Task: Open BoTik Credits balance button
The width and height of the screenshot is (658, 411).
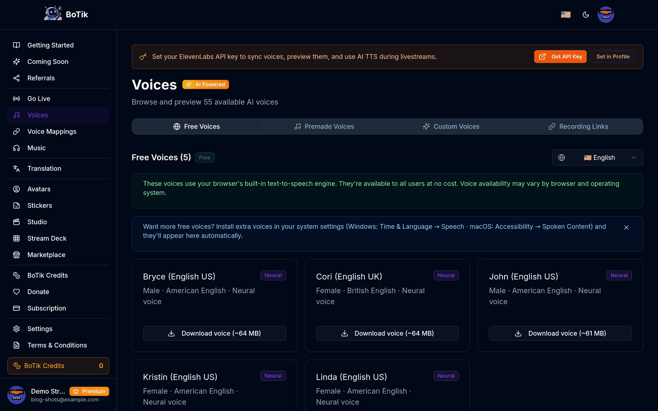Action: [58, 366]
